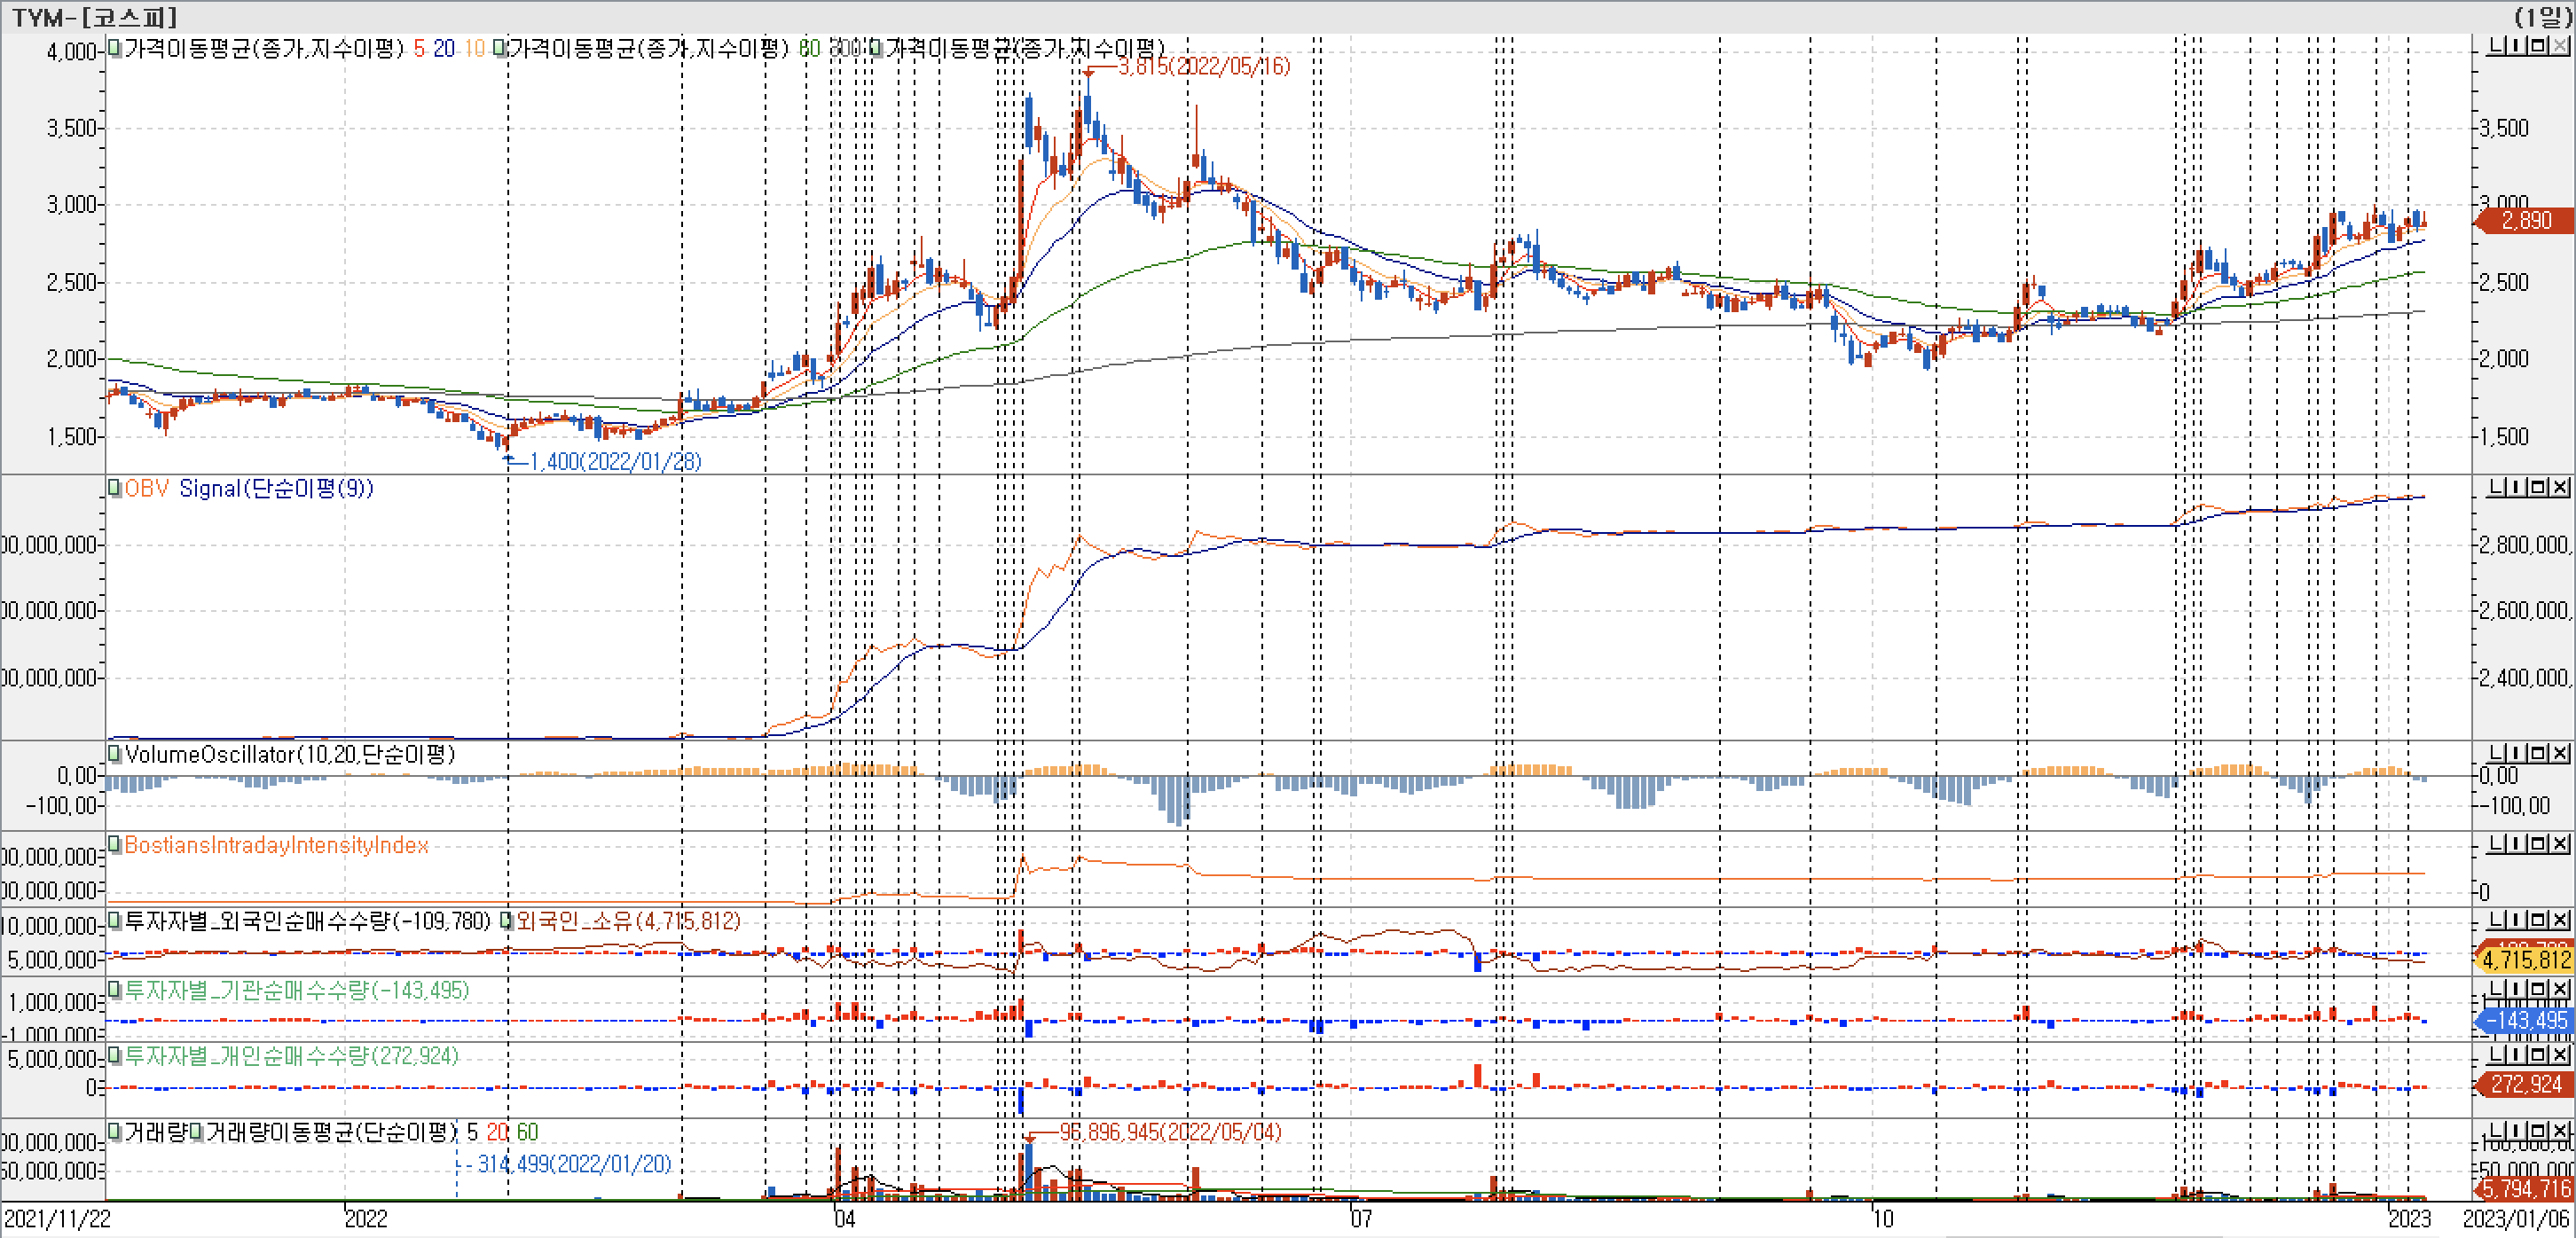Minimize the OBV indicator panel
Screen dimensions: 2576x1238
click(x=2497, y=487)
